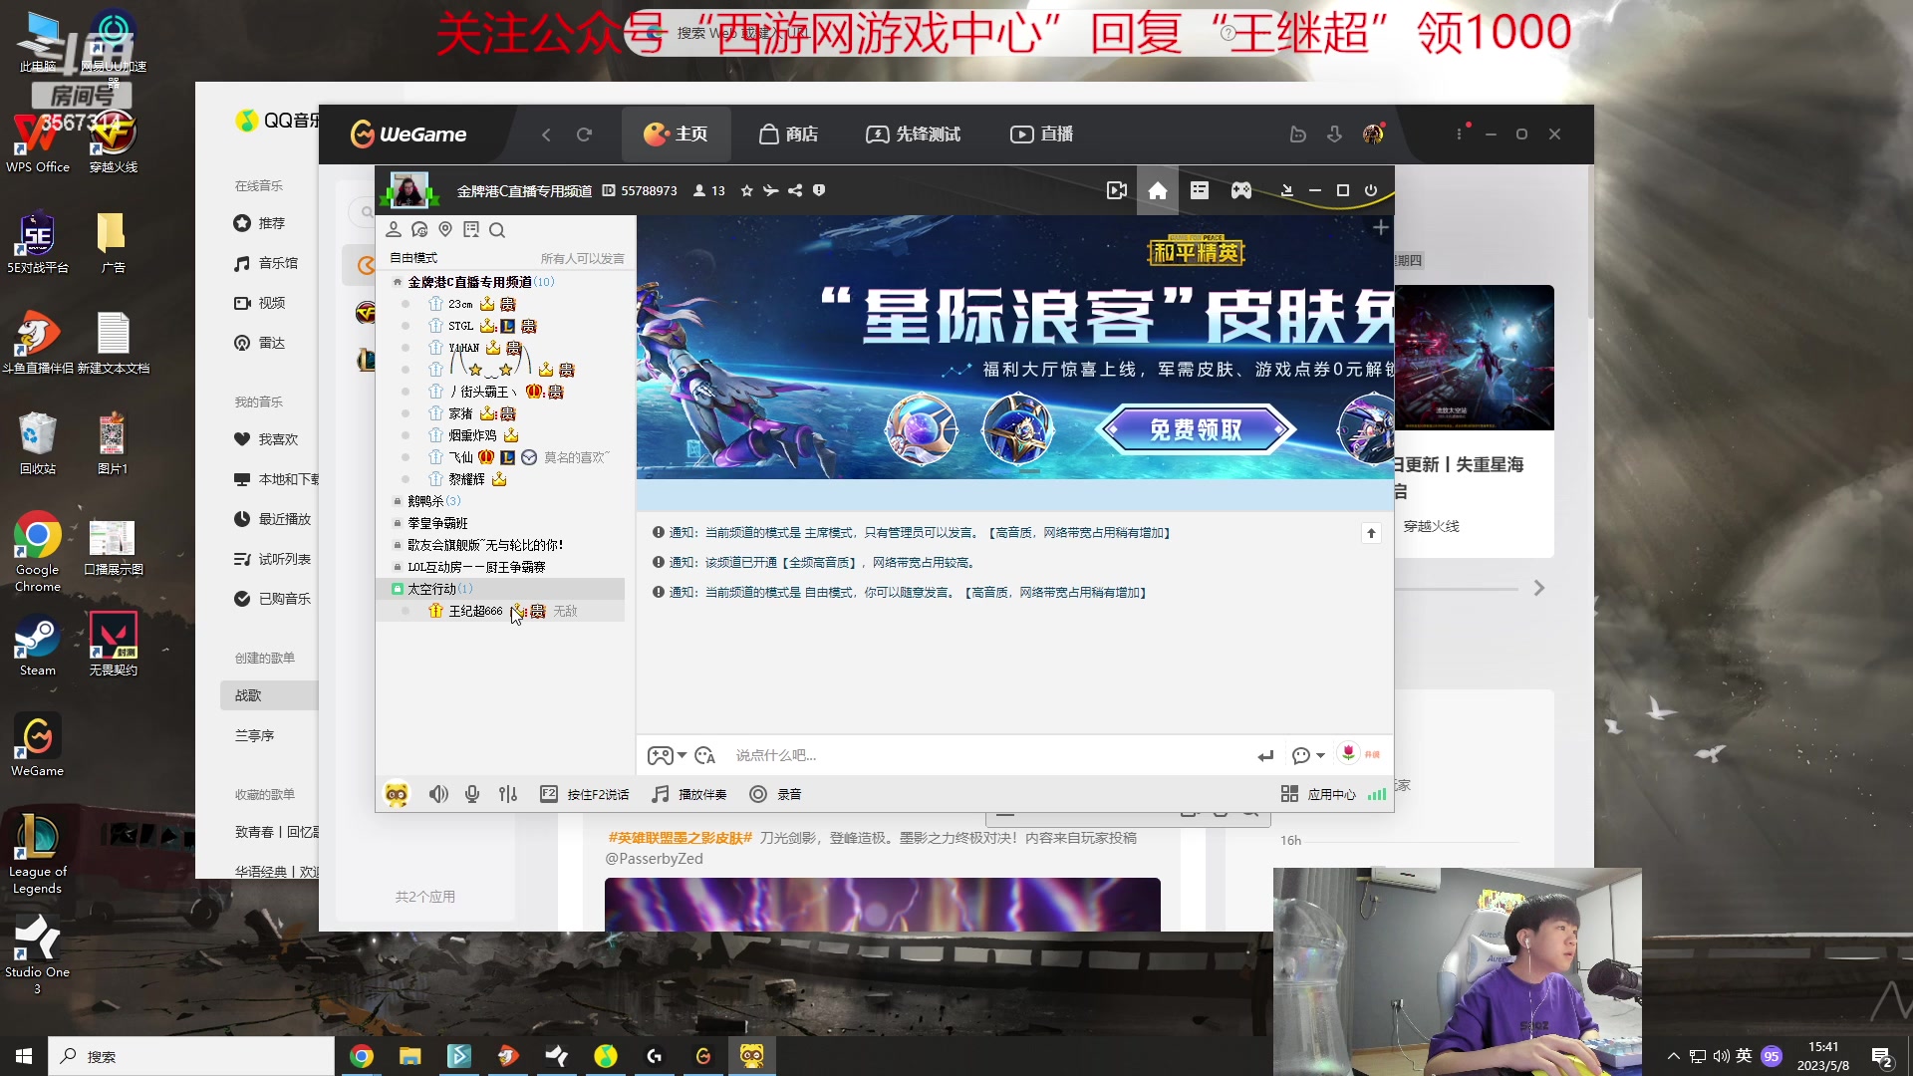The width and height of the screenshot is (1913, 1076).
Task: Collapse the 金牌港C直播专用频道 tree node
Action: tap(398, 282)
